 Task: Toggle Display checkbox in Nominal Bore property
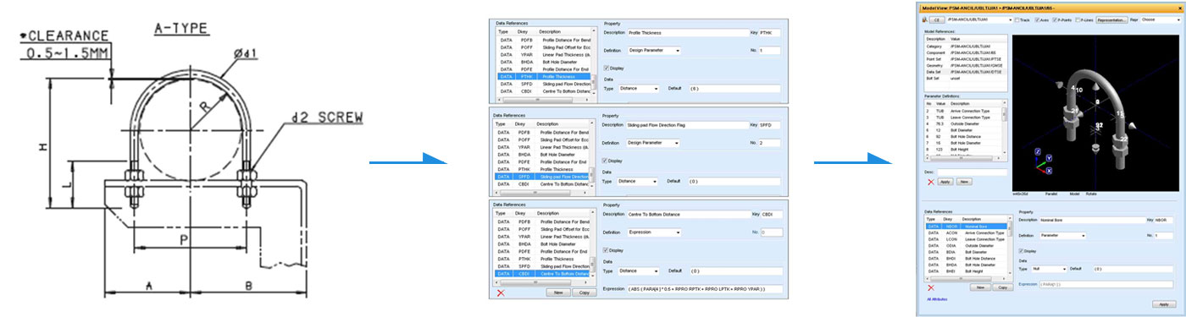(1021, 250)
